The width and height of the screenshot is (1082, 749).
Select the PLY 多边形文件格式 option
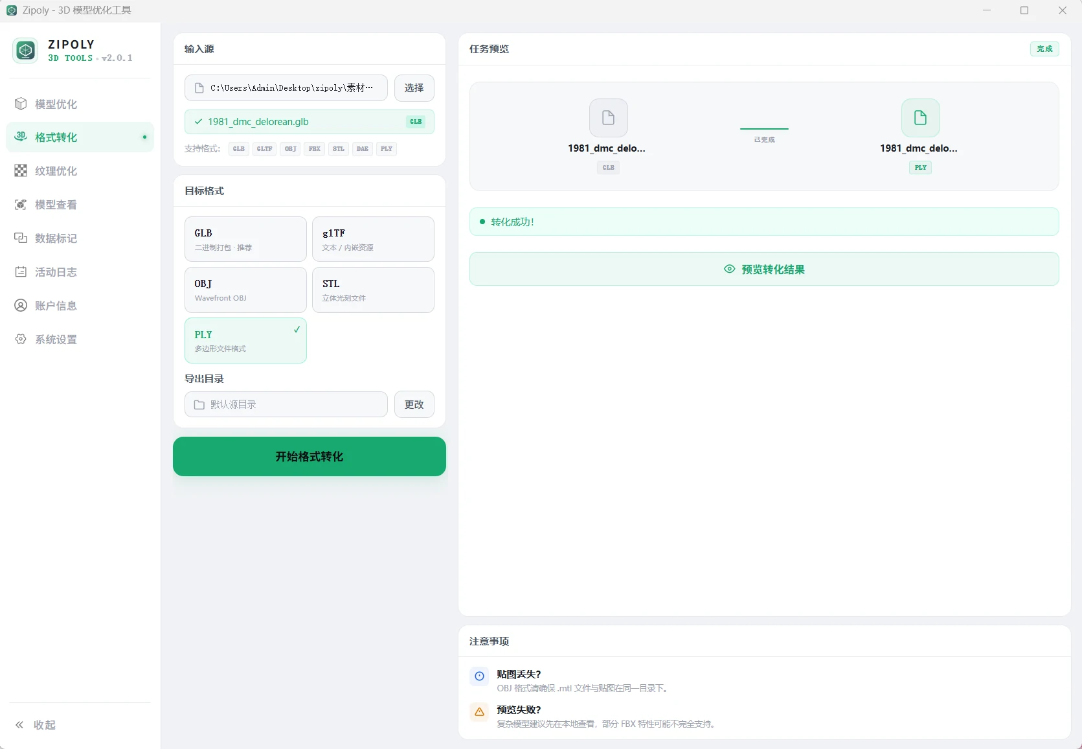click(245, 340)
